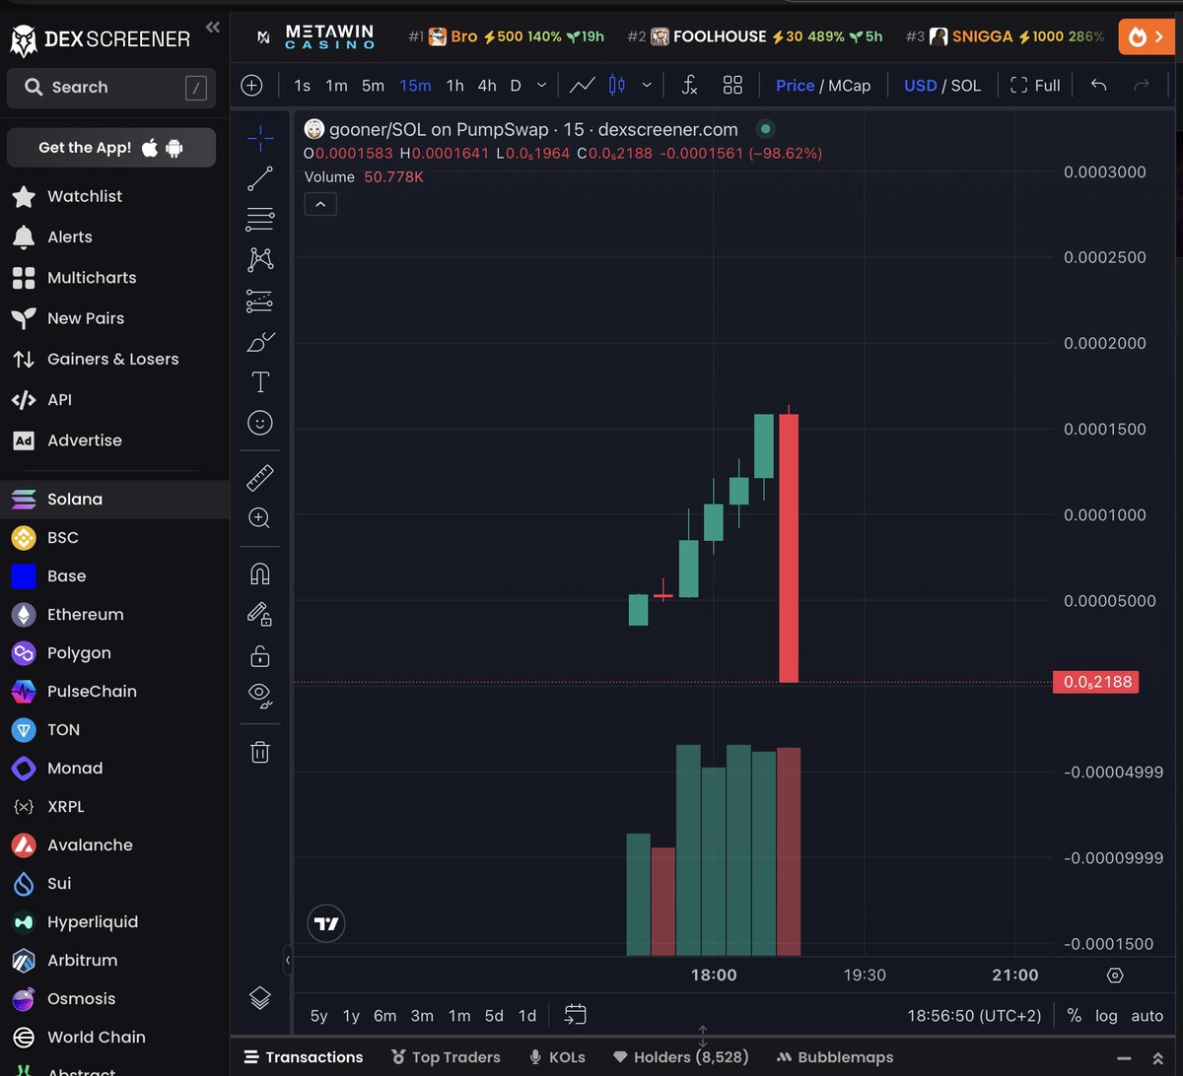Open chart settings gear icon

(1115, 975)
